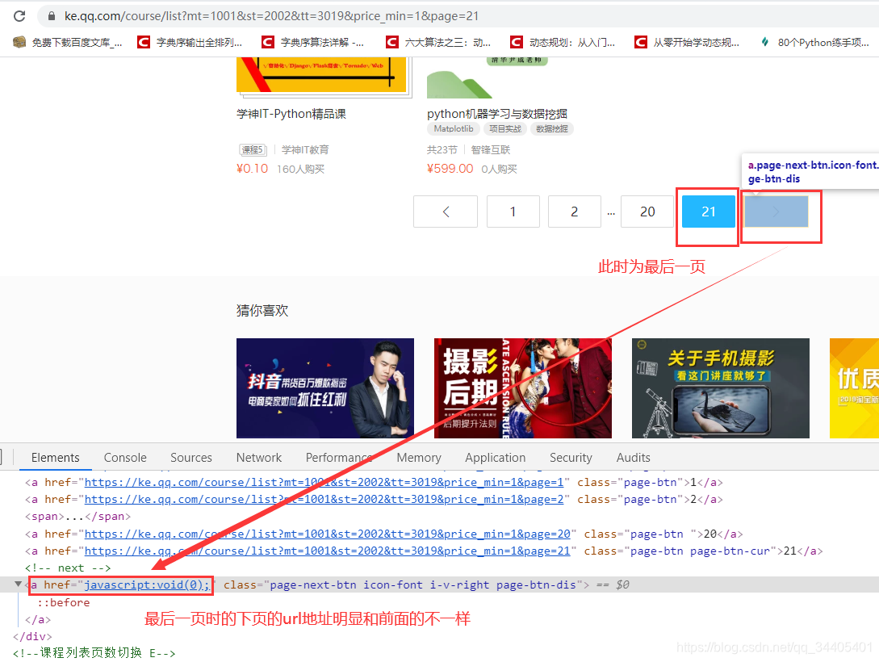Click the browser reload icon
The height and width of the screenshot is (662, 879).
coord(19,15)
